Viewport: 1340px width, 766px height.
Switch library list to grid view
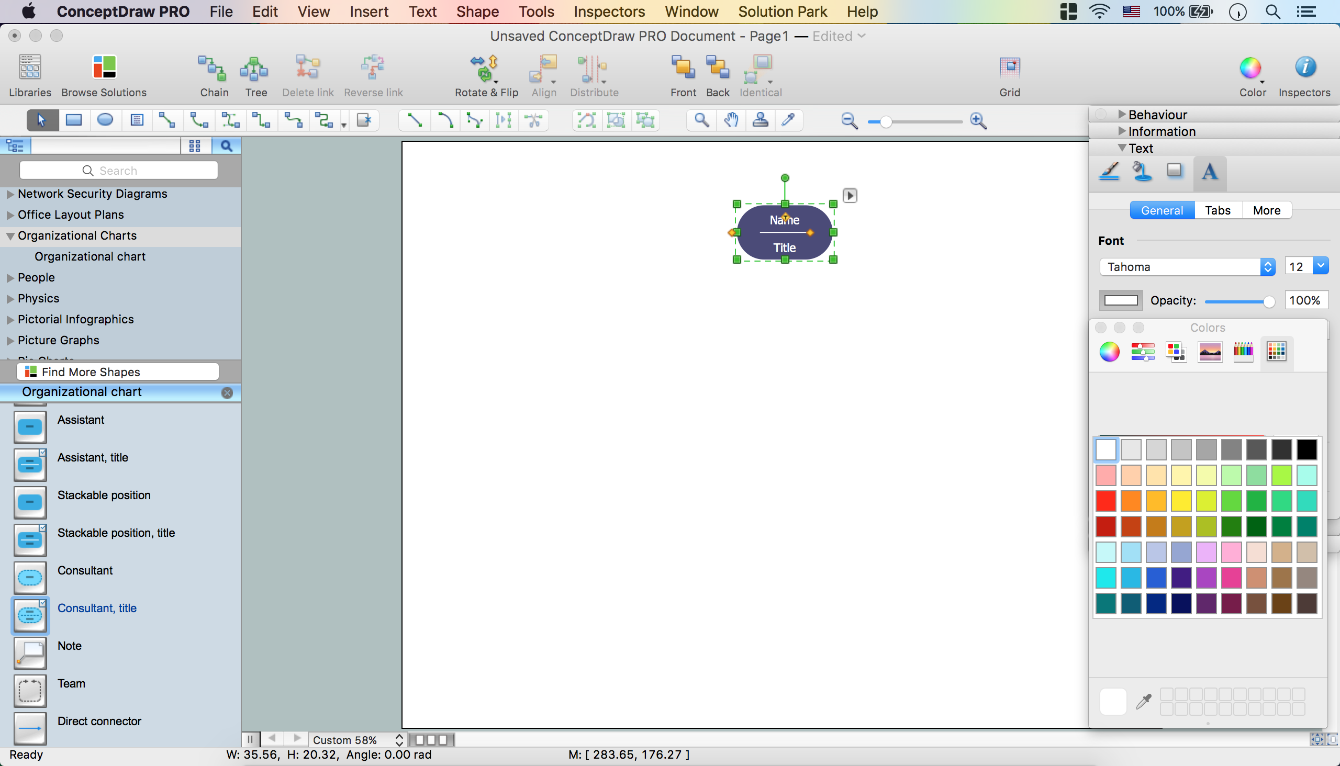[195, 146]
